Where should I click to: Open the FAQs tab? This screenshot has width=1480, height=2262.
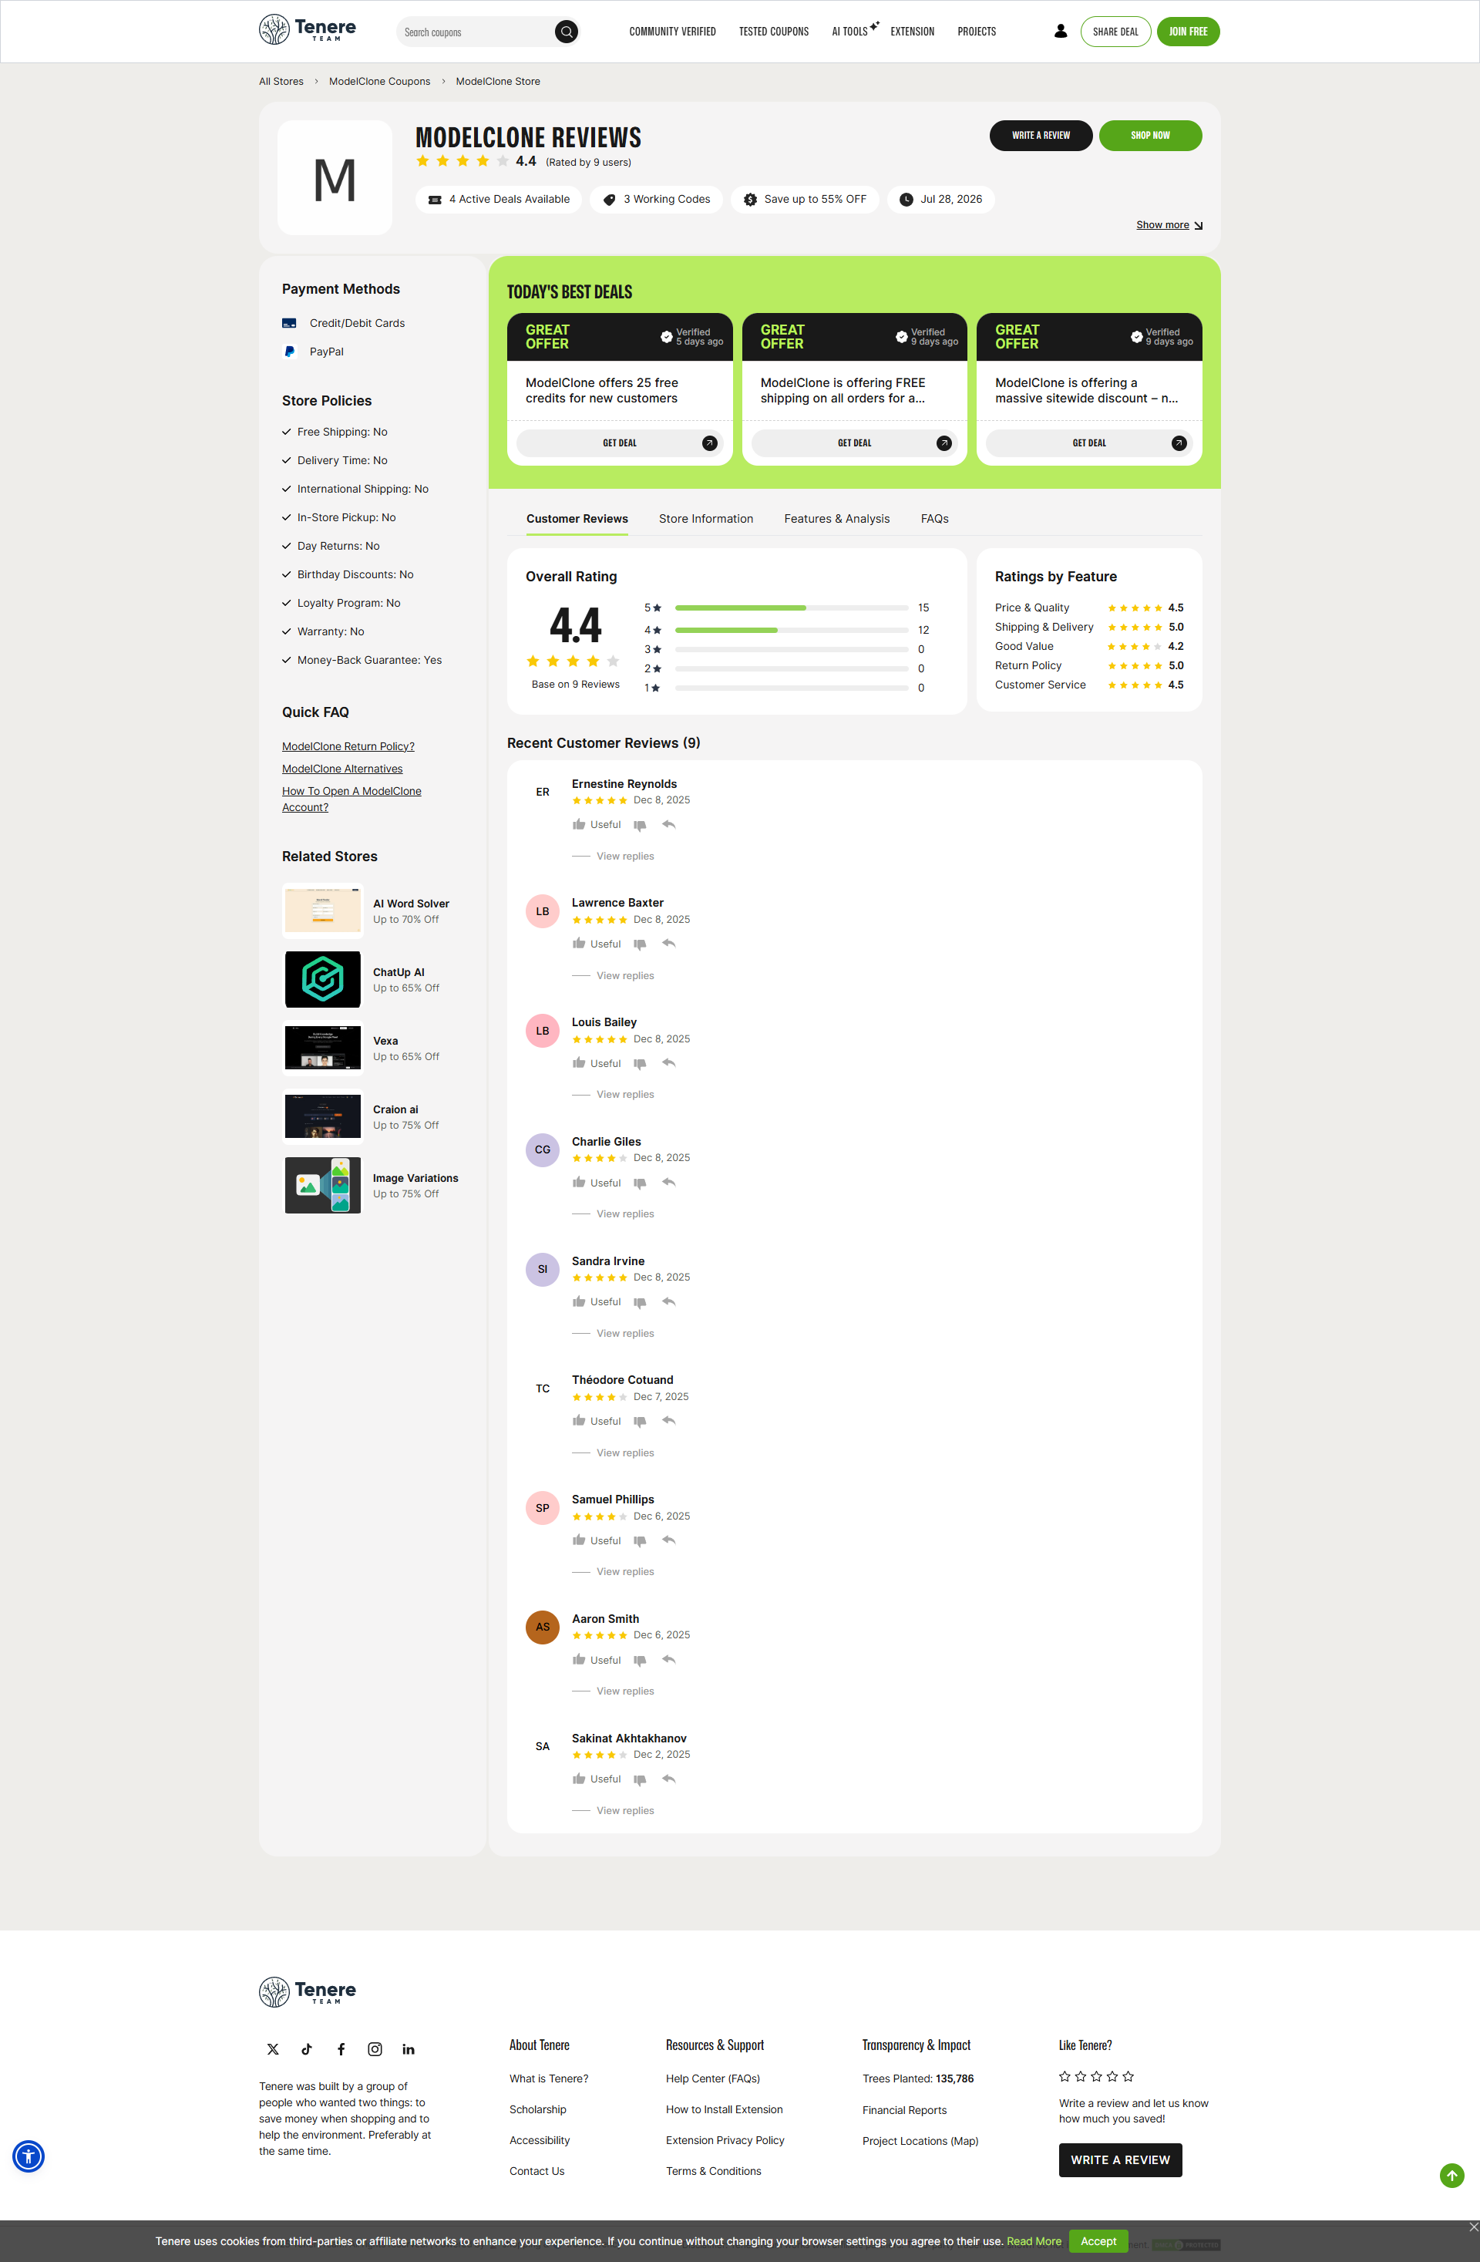click(x=934, y=519)
